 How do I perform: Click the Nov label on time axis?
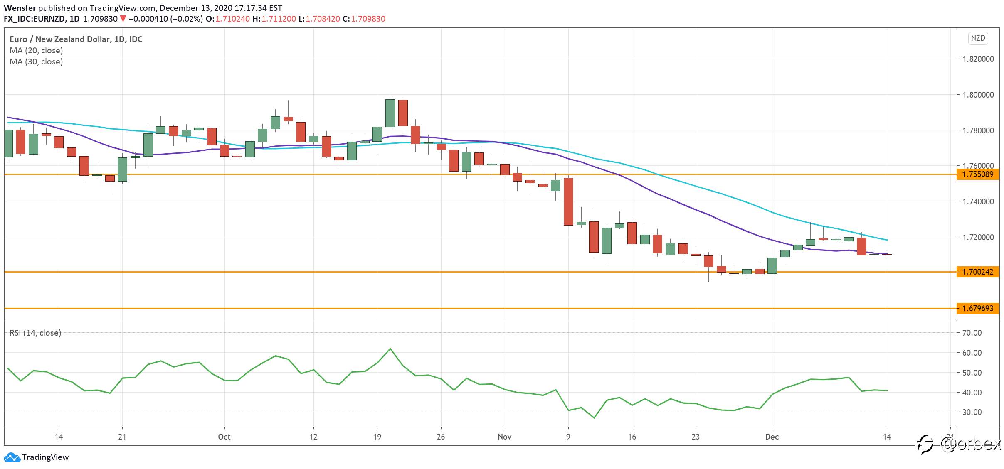tap(504, 437)
